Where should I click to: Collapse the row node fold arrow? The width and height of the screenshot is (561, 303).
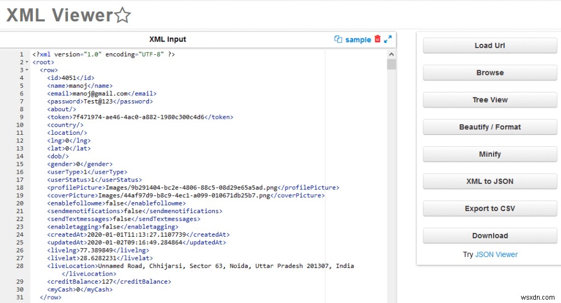pos(27,70)
